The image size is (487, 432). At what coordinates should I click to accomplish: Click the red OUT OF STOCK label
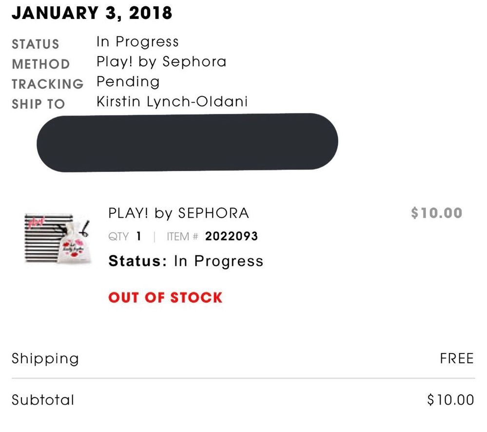point(165,298)
